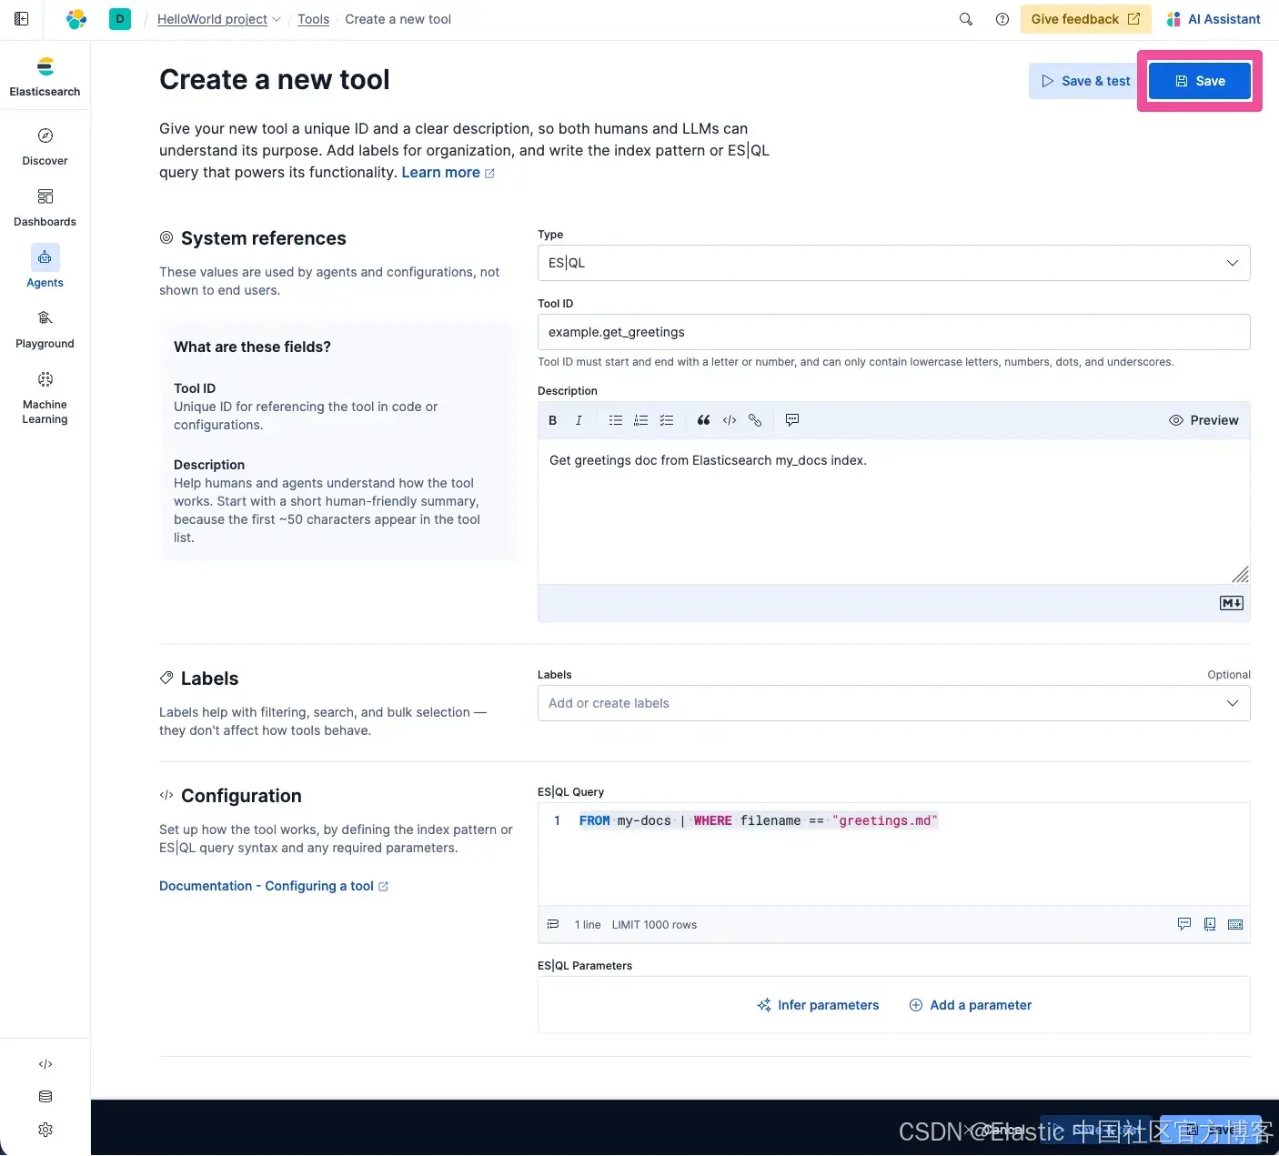Insert unordered list in description
This screenshot has width=1279, height=1156.
pyautogui.click(x=616, y=420)
